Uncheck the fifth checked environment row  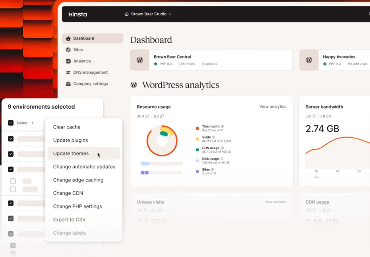11,218
